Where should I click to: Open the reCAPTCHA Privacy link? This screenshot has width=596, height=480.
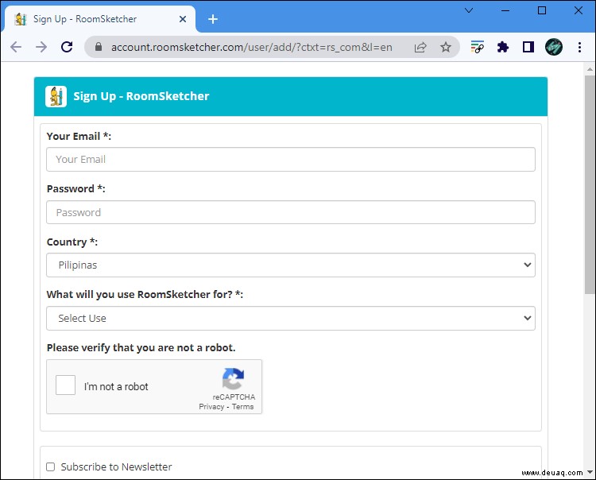coord(211,407)
